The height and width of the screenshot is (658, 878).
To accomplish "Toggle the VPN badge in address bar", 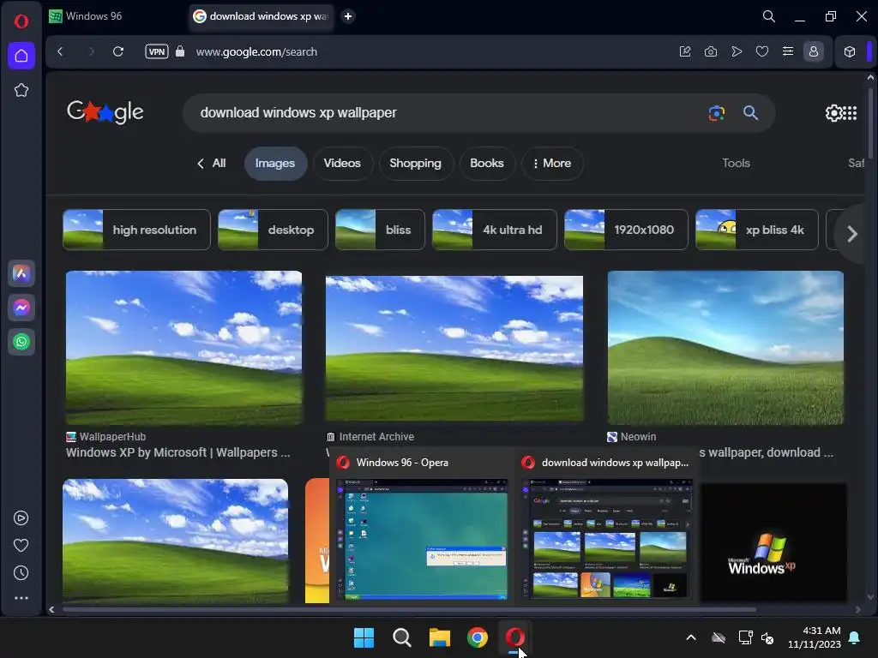I will [x=157, y=51].
